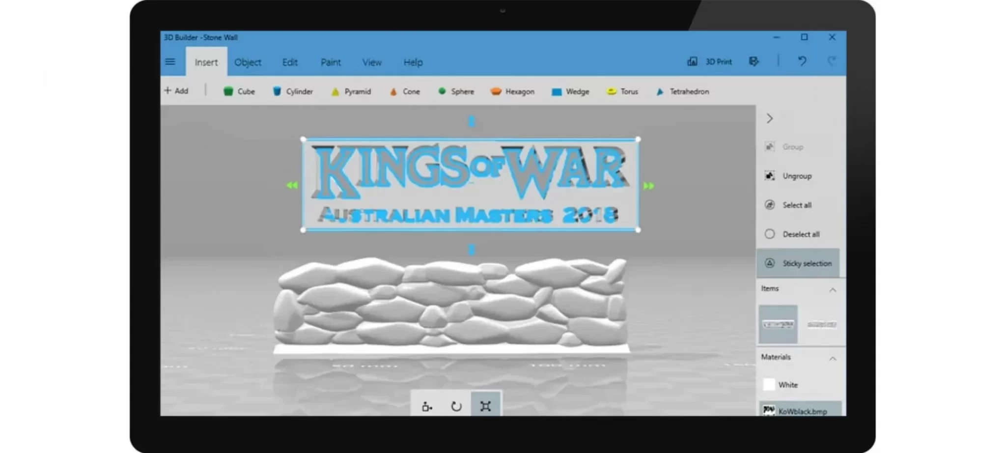This screenshot has width=1006, height=453.
Task: Click the right green width arrow handle
Action: point(648,186)
